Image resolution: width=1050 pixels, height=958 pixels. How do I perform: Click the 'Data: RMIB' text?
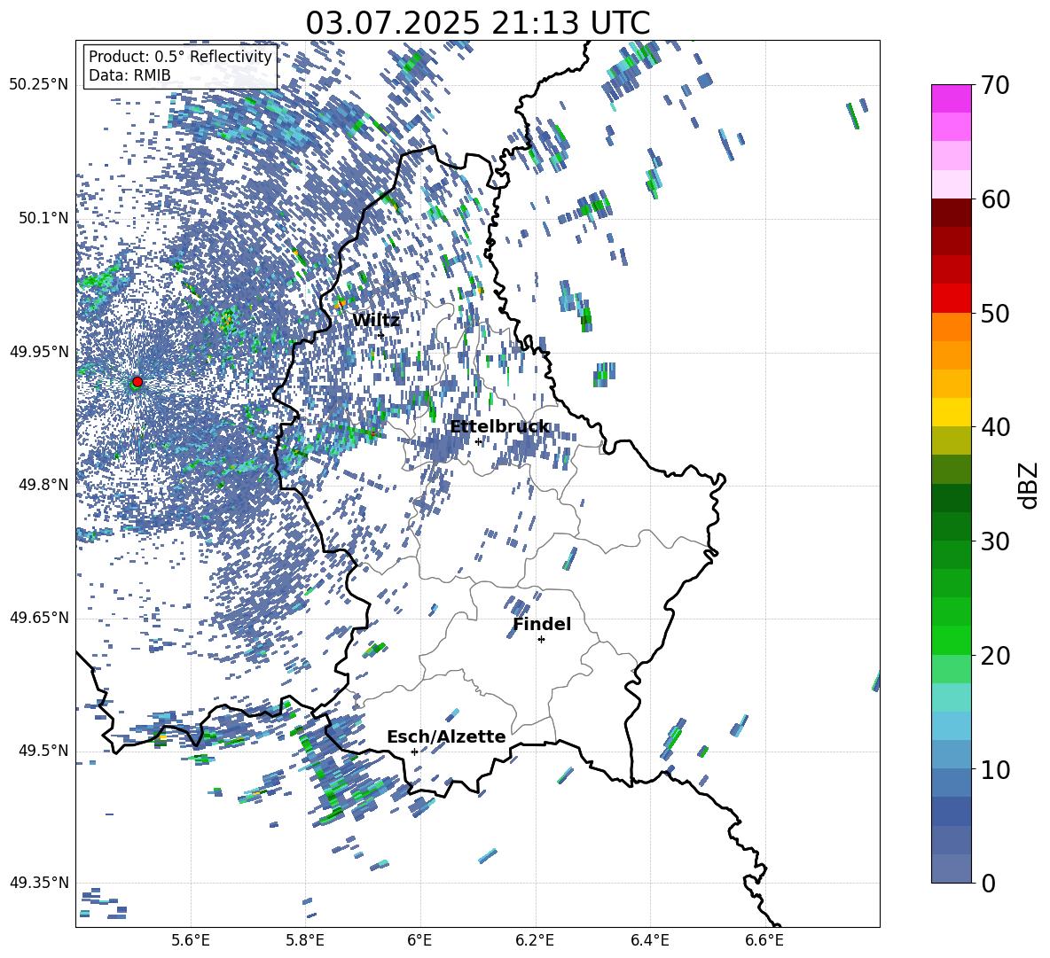click(x=129, y=75)
